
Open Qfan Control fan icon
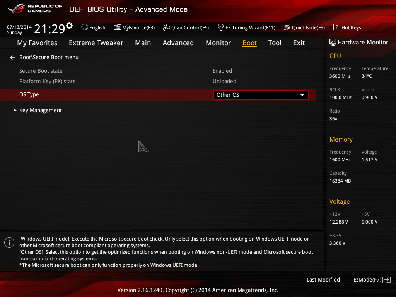(166, 27)
